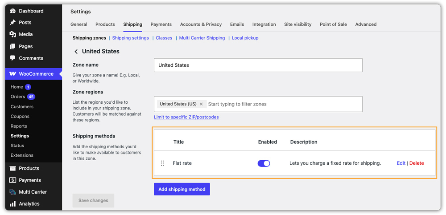The height and width of the screenshot is (215, 446).
Task: Open the Advanced settings tab
Action: (366, 24)
